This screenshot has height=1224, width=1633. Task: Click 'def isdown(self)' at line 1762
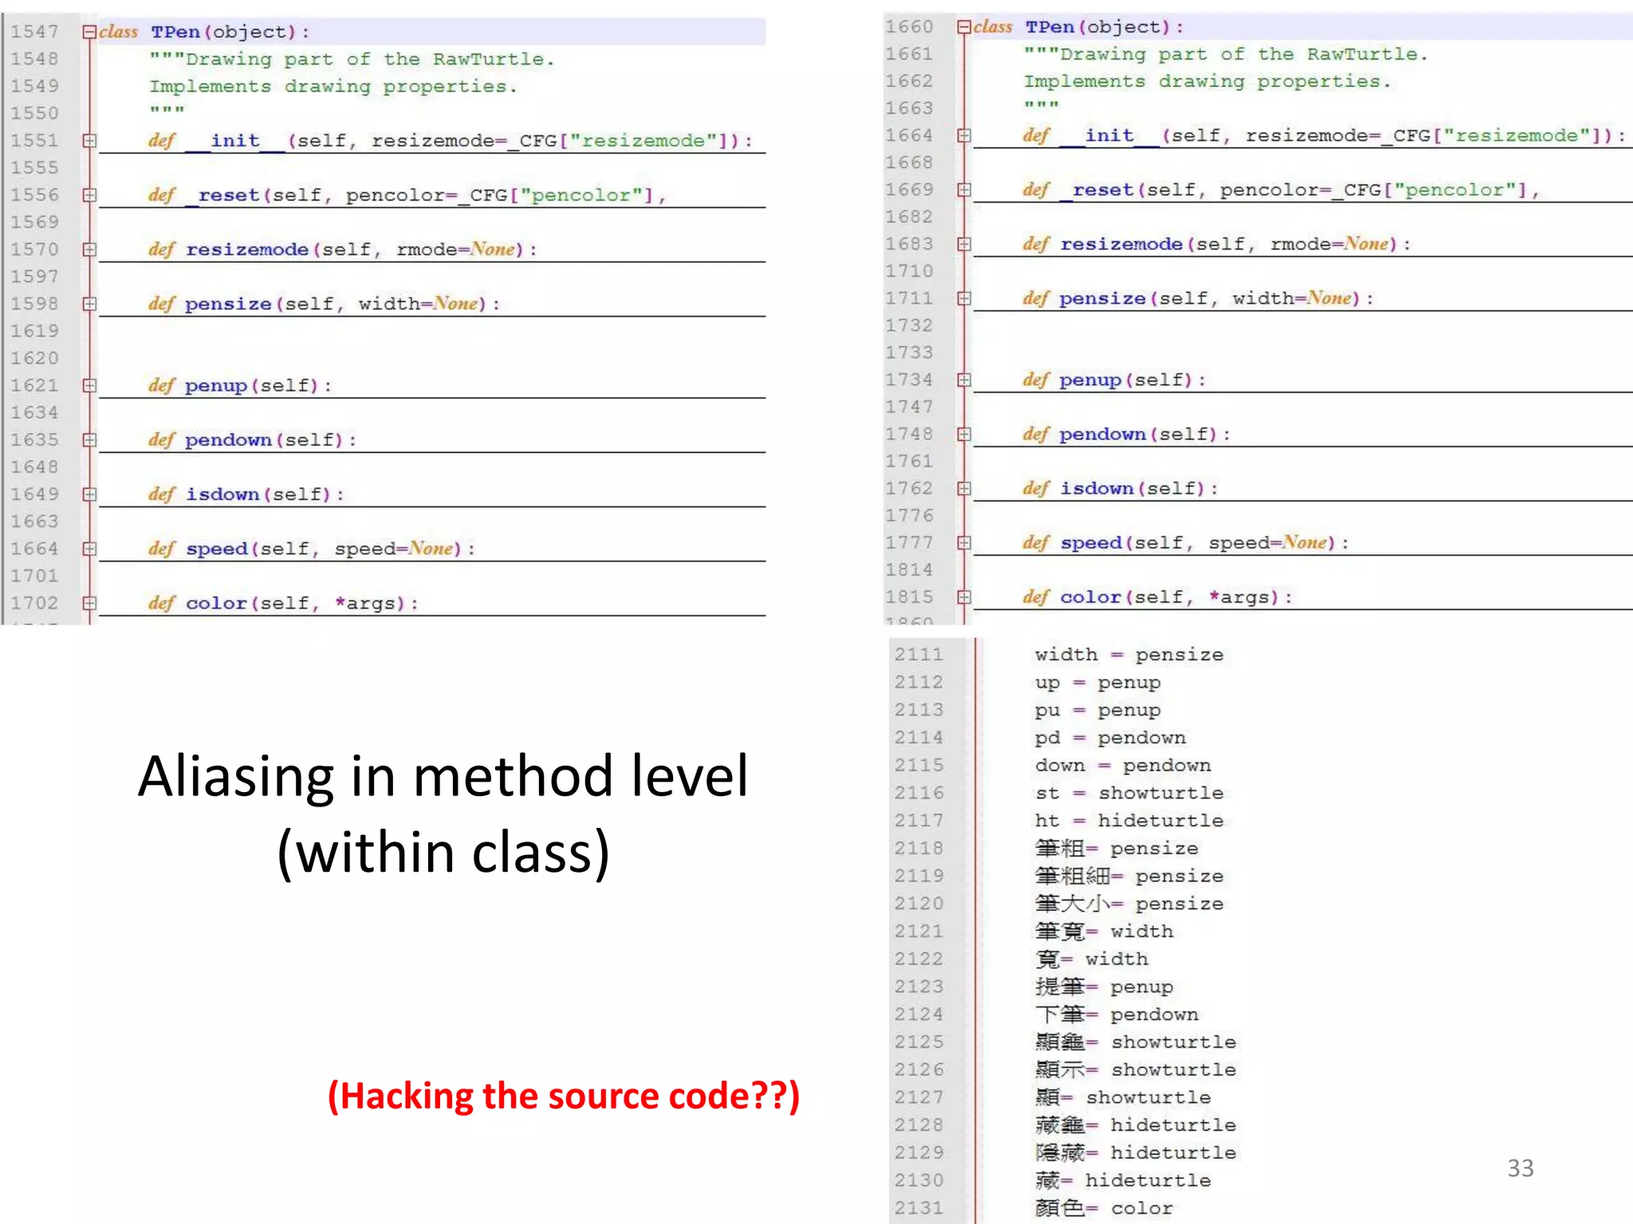1120,488
